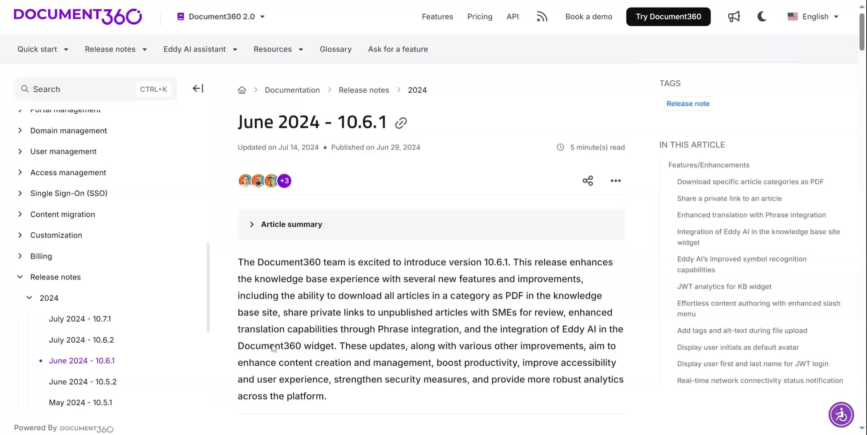Jump to Eddy AI's improved symbol recognition
The image size is (867, 435).
[741, 265]
